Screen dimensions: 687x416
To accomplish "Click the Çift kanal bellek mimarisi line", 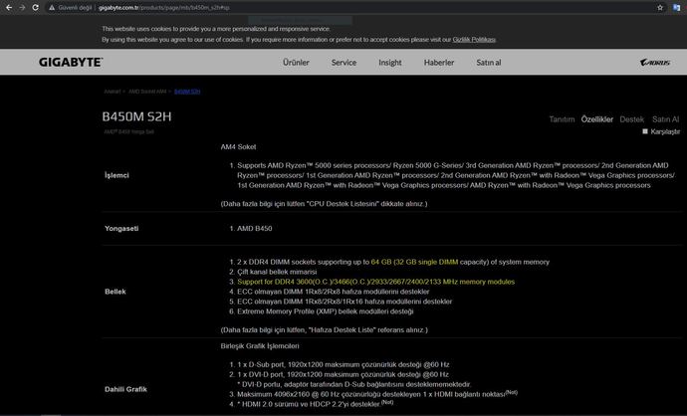I will (x=277, y=272).
